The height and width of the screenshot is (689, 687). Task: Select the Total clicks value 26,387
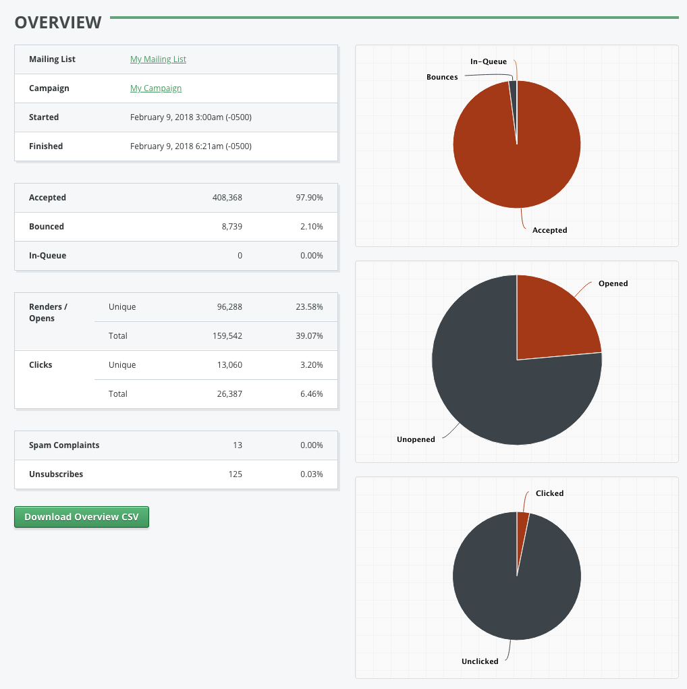(229, 393)
